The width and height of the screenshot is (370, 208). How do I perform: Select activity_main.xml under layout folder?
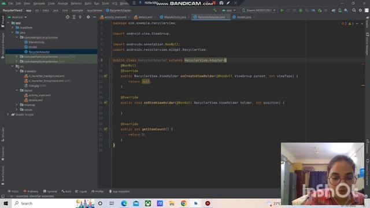click(39, 95)
